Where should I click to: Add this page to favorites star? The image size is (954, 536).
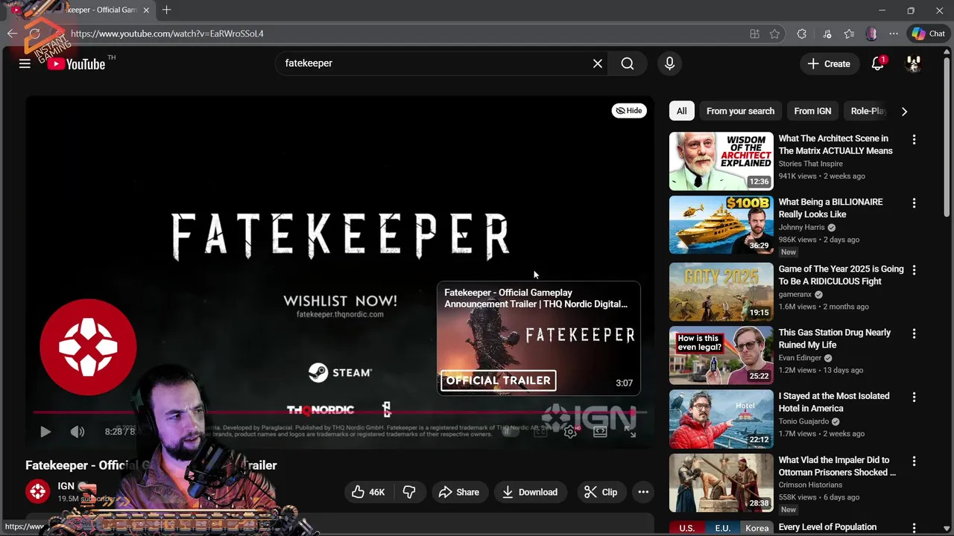(774, 33)
